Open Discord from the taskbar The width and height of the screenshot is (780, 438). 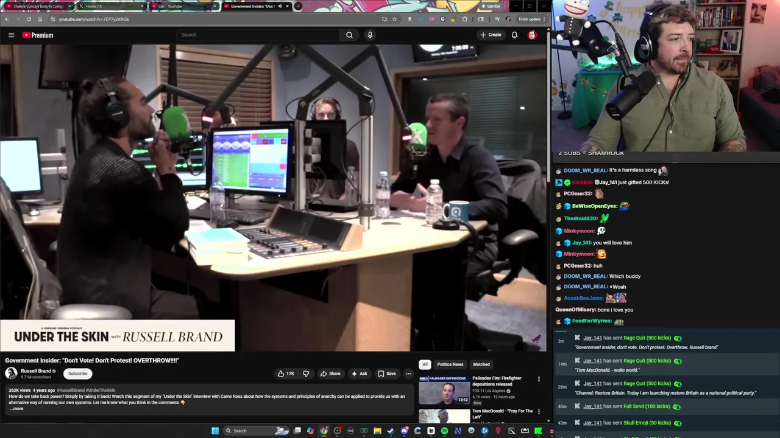(404, 431)
